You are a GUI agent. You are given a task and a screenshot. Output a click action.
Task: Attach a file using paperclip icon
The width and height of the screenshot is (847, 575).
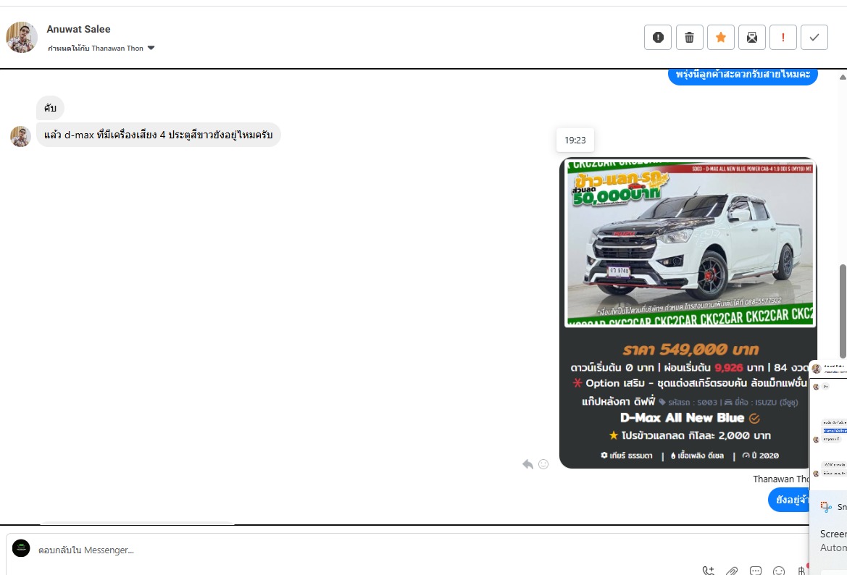pyautogui.click(x=732, y=571)
